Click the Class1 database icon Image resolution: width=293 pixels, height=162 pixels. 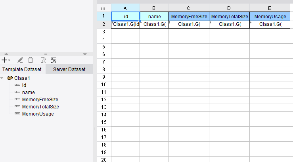[x=10, y=78]
